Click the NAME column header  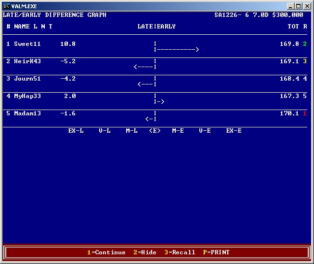coord(22,26)
